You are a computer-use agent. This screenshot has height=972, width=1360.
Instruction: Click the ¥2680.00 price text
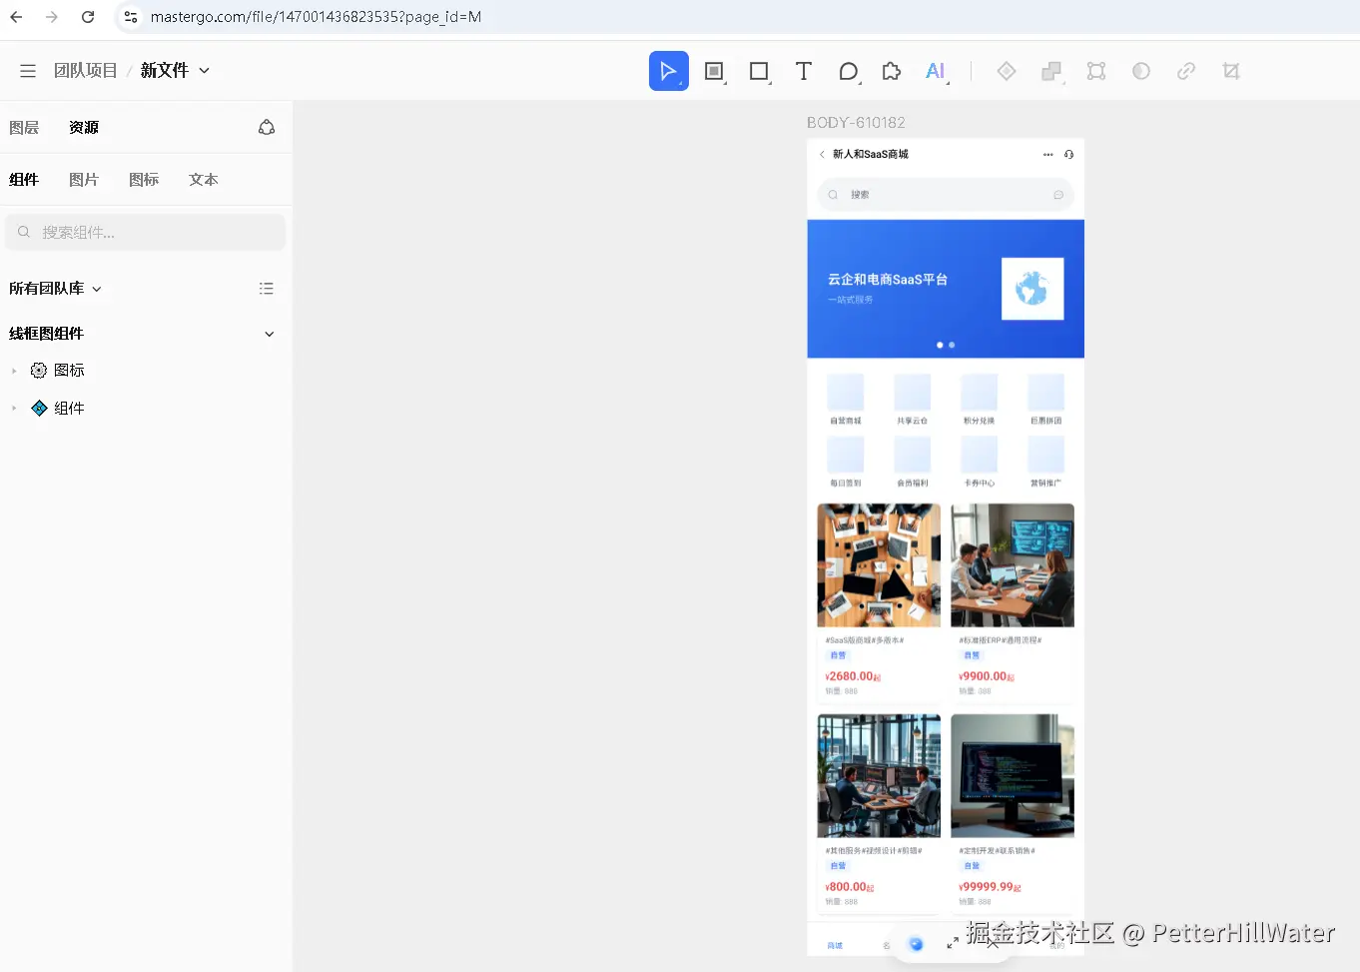tap(853, 676)
